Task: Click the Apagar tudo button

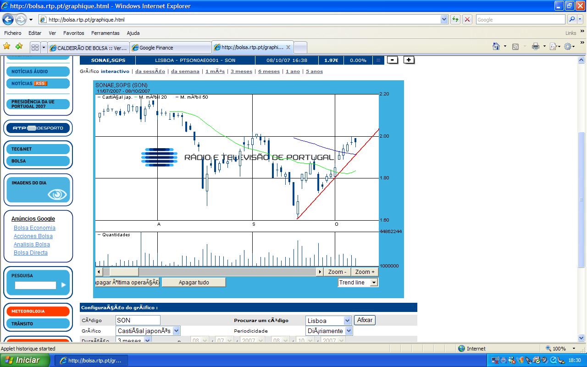Action: coord(194,283)
